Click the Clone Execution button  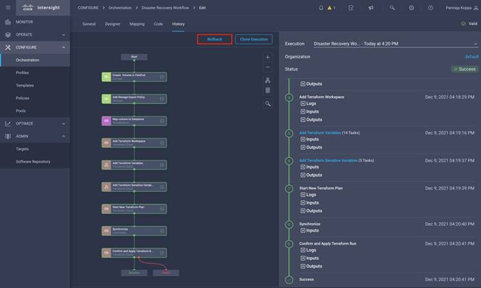254,39
